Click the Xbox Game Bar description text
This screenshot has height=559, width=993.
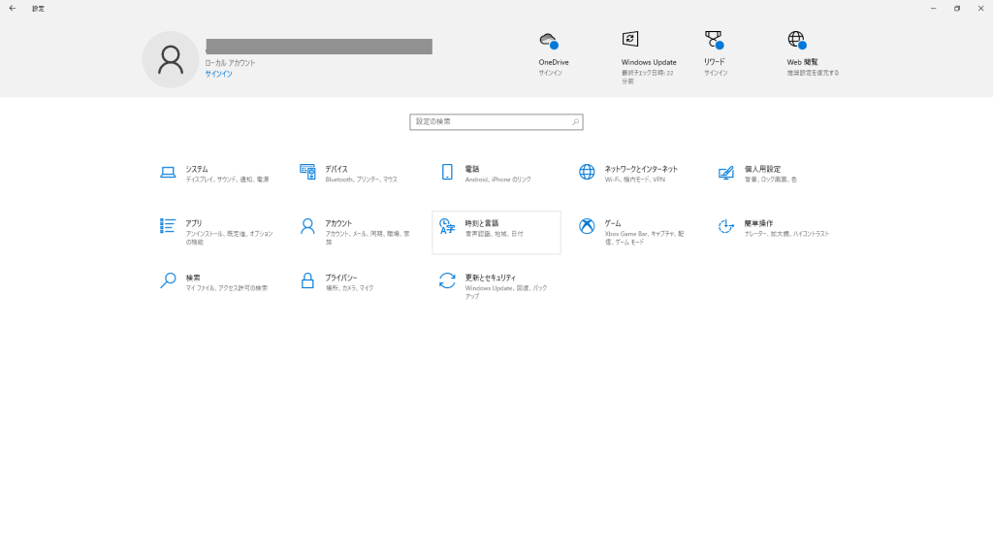coord(644,238)
